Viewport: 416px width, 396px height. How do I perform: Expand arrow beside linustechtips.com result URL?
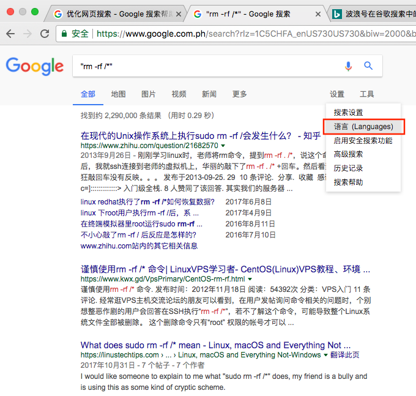pos(325,355)
